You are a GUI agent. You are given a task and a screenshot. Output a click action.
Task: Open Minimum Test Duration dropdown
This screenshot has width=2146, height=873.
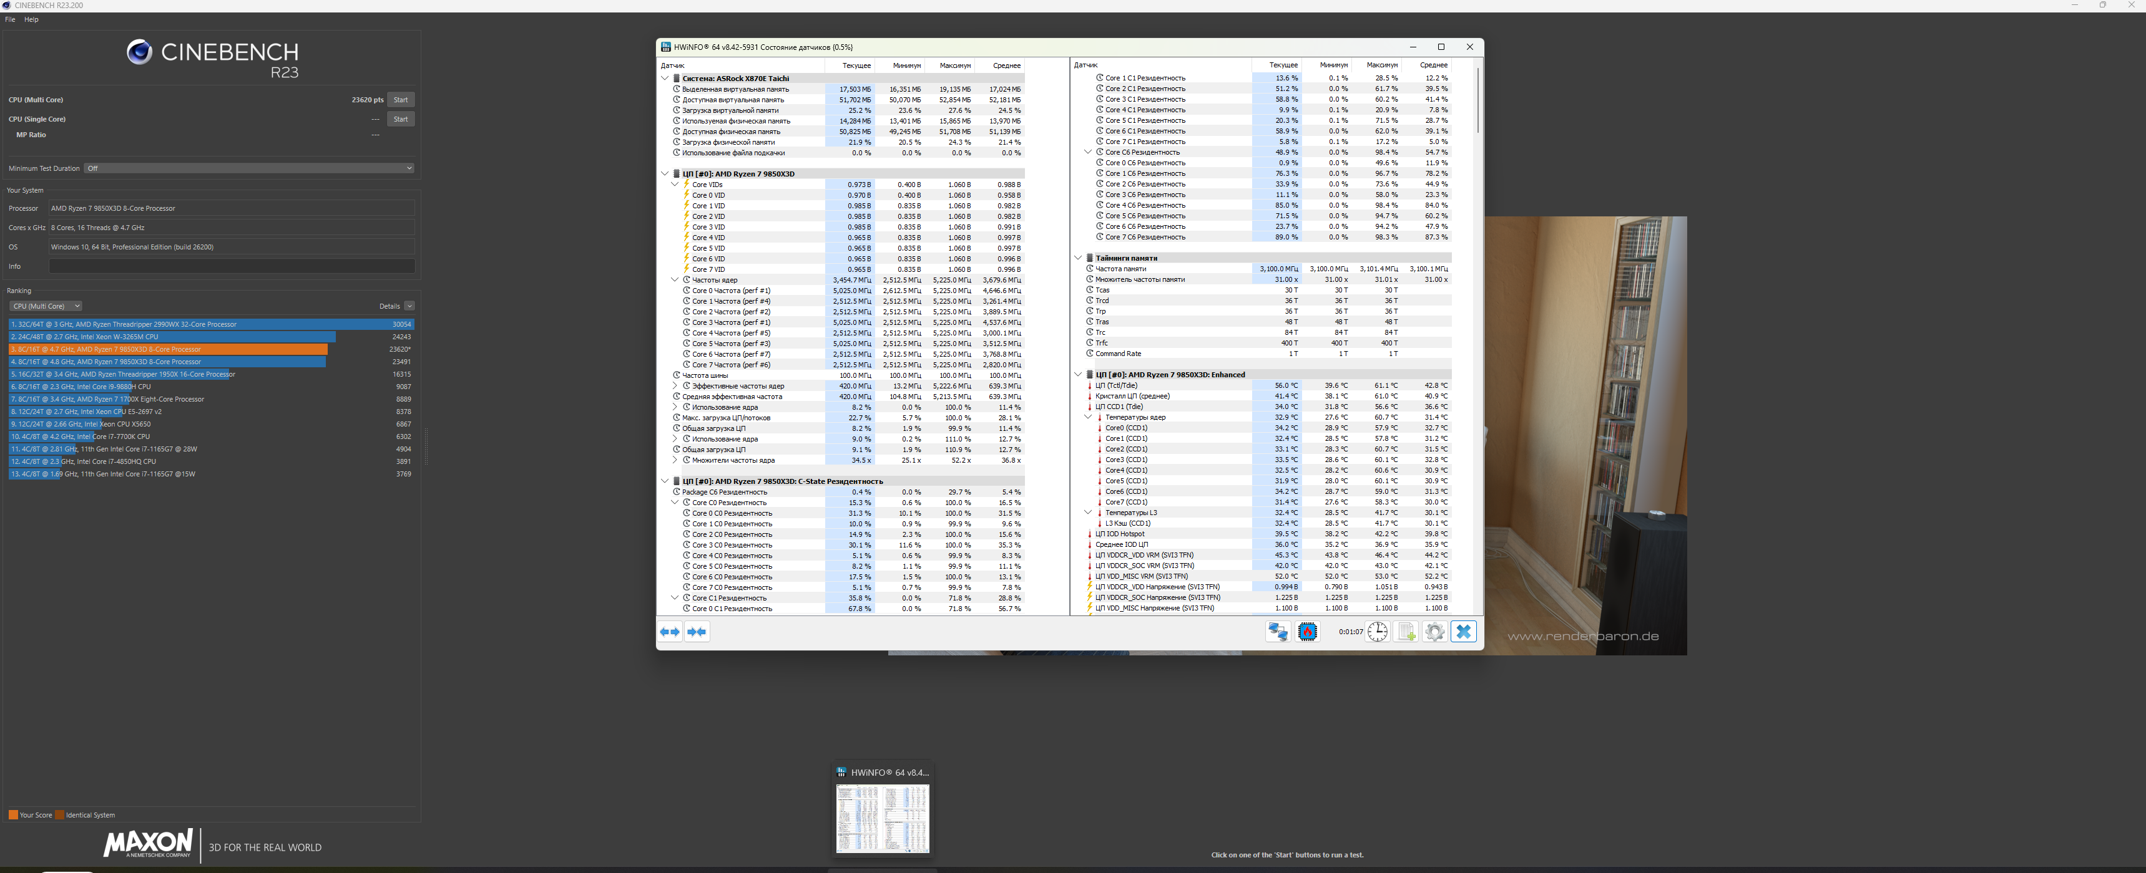[250, 168]
